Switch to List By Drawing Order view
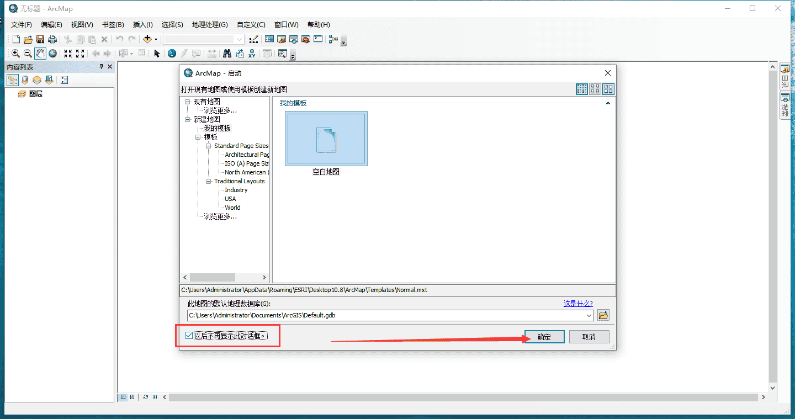This screenshot has width=795, height=419. point(13,80)
